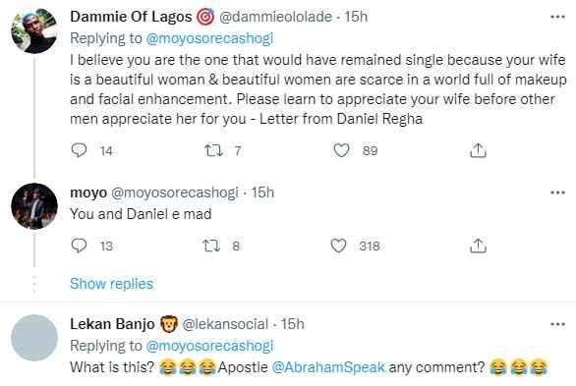Reply to Dammie Of Lagos's tweet
The image size is (576, 386).
79,150
